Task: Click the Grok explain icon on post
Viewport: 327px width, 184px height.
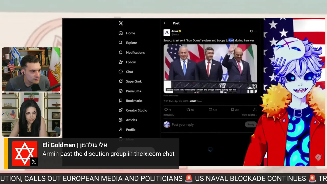Action: (x=251, y=31)
